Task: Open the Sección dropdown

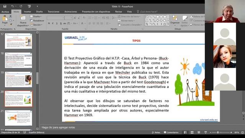Action: [37, 25]
